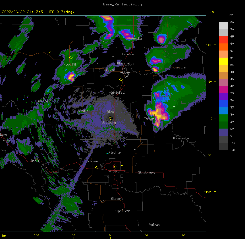The image size is (245, 239).
Task: Click the ThreeHills city label
Action: 153,119
